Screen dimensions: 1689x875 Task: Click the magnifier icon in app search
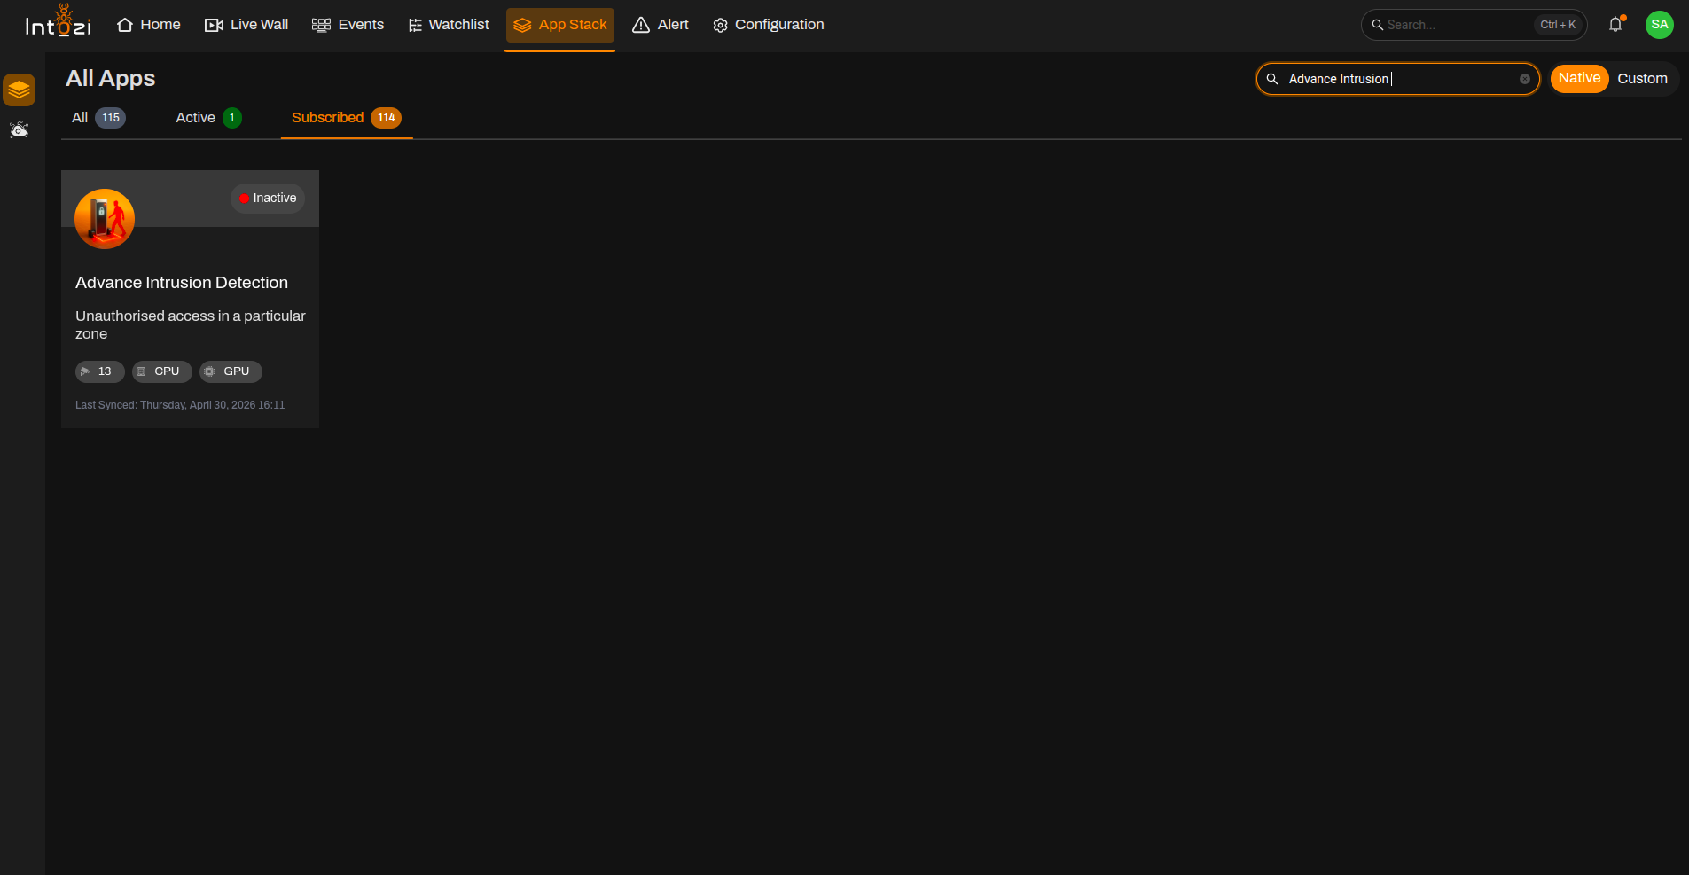click(1272, 79)
